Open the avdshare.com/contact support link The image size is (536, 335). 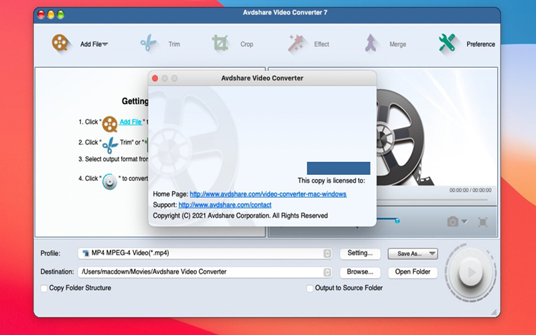[225, 205]
